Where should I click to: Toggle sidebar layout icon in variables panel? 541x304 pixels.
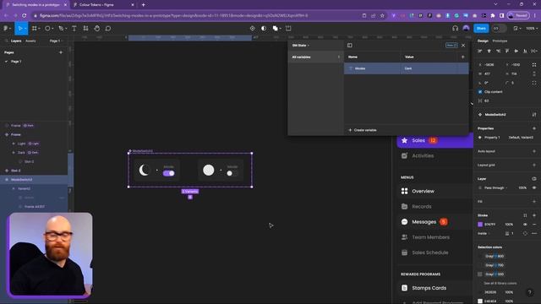349,45
